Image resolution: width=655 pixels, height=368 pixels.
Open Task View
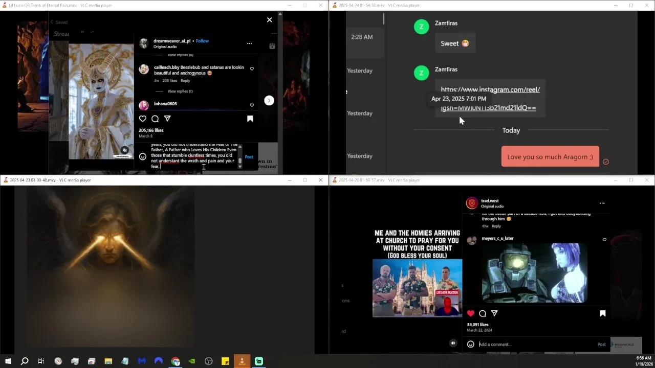pos(41,361)
